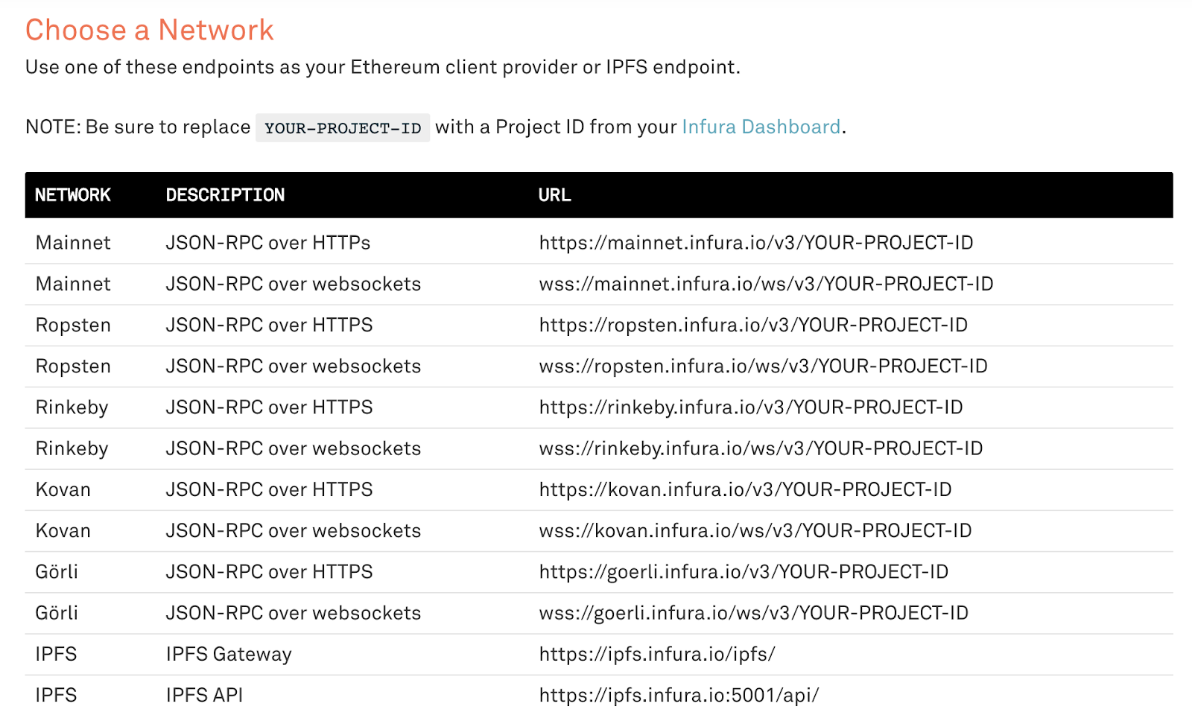Click Ropsten in the websockets row
Image resolution: width=1192 pixels, height=718 pixels.
73,366
